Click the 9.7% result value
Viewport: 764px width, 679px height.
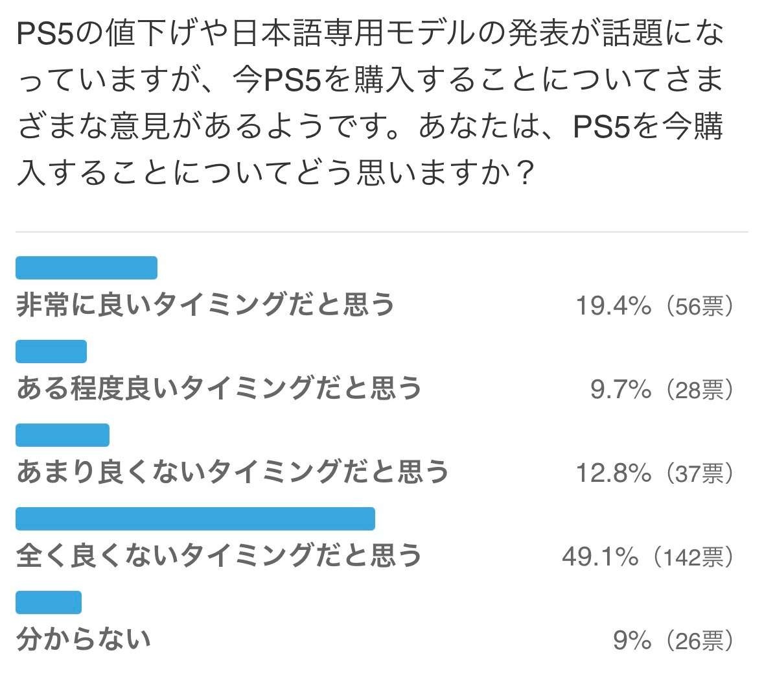tap(620, 389)
